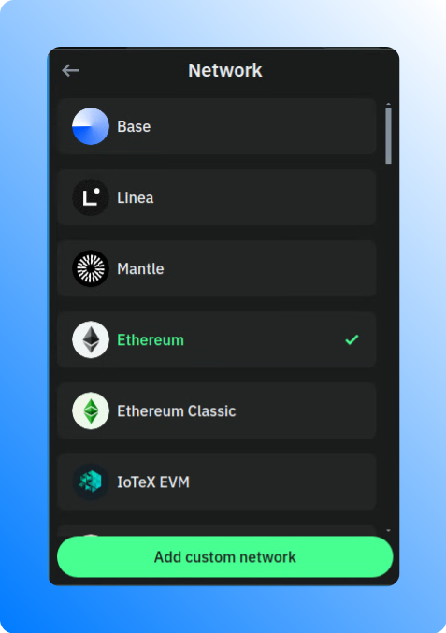Click the highlighted Ethereum label
The height and width of the screenshot is (633, 446).
coord(151,340)
